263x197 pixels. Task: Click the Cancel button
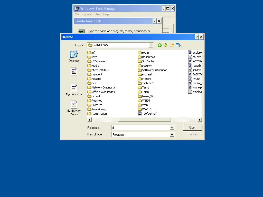193,134
